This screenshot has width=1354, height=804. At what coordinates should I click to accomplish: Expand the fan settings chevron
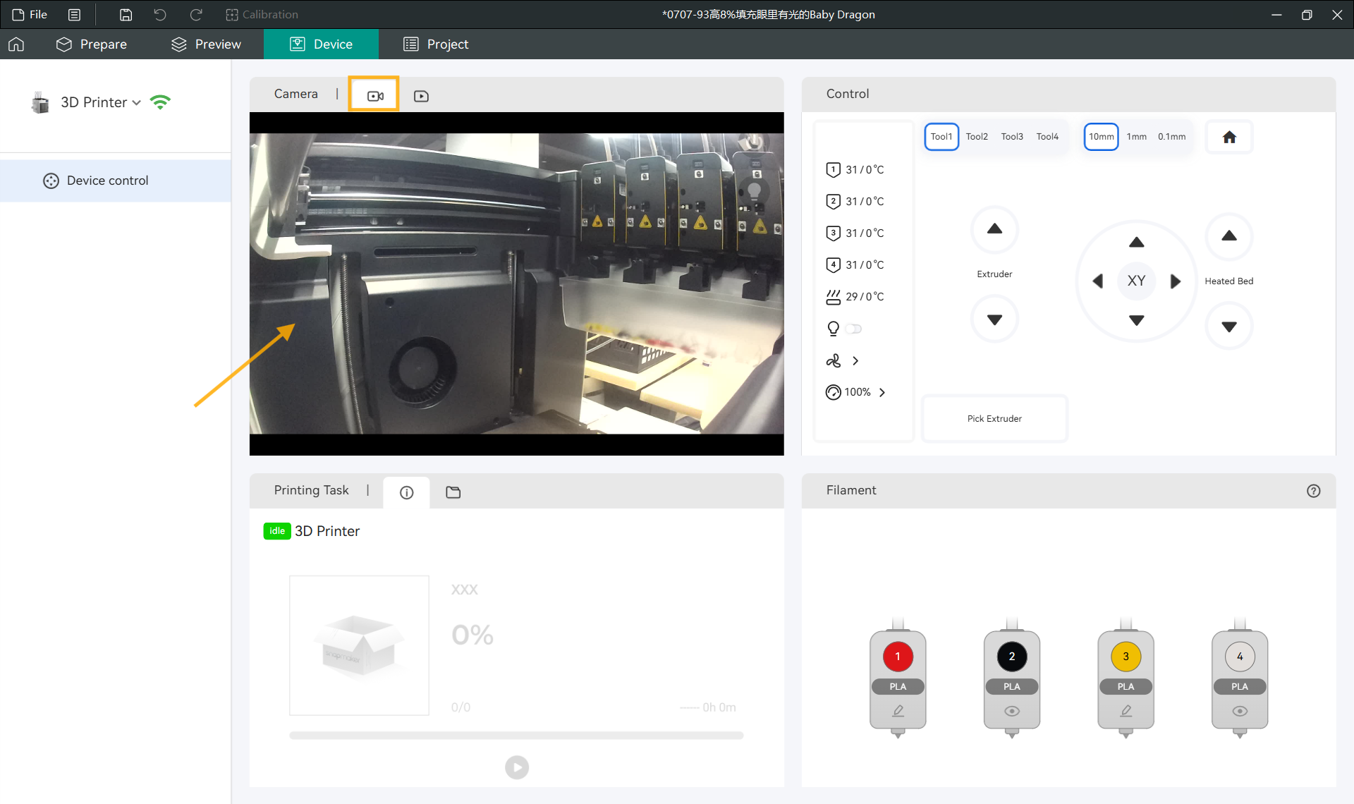tap(855, 360)
